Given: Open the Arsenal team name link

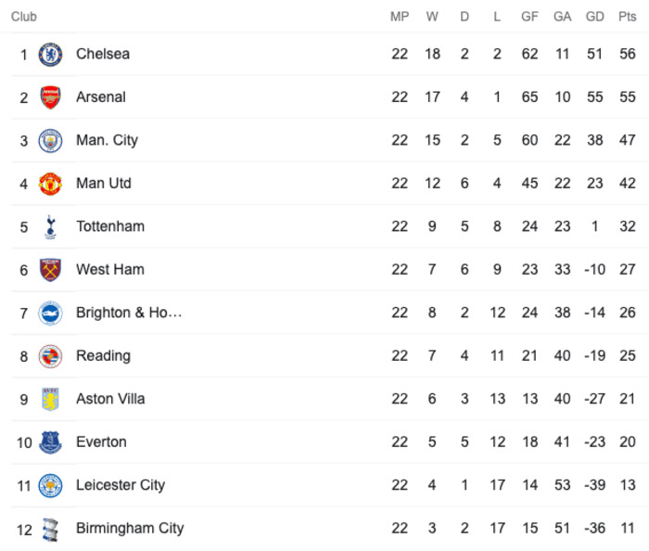Looking at the screenshot, I should coord(100,96).
